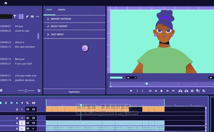
Task: Click the caption search input field
Action: 6,16
